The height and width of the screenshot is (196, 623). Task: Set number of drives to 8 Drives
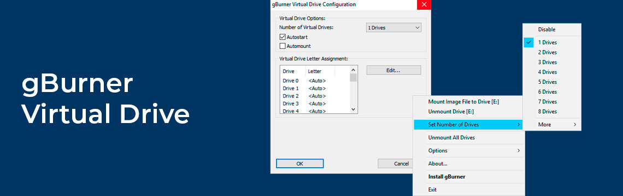552,112
